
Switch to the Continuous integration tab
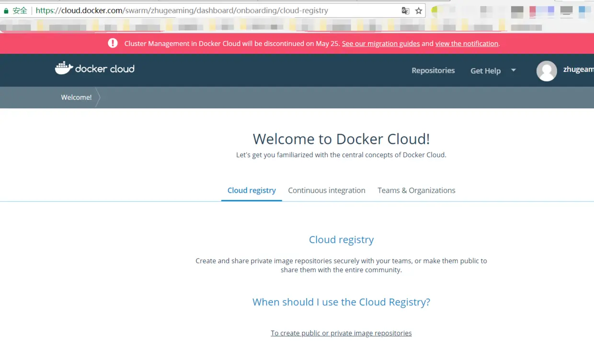coord(327,190)
